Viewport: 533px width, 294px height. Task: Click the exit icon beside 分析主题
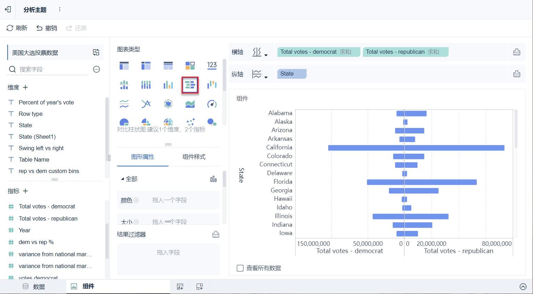point(8,9)
